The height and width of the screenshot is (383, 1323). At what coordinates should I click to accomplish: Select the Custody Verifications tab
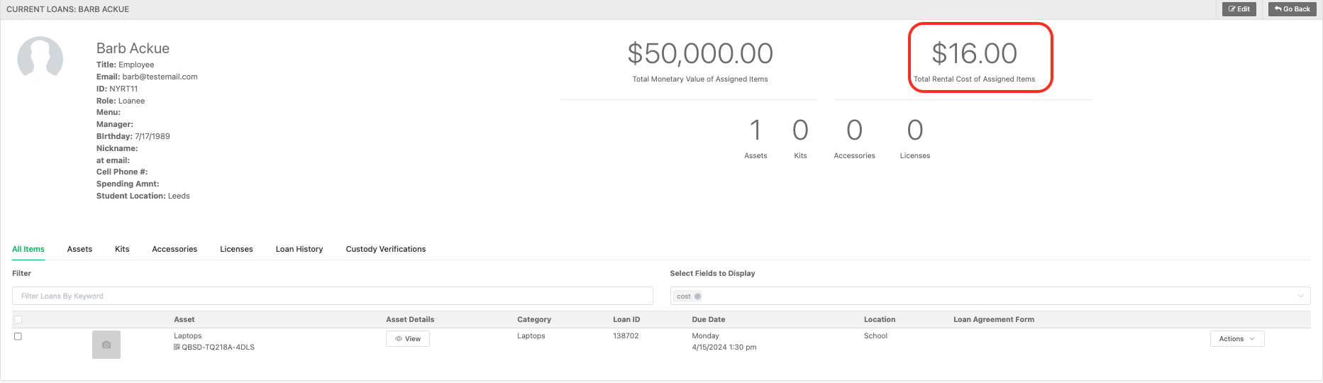pos(386,249)
